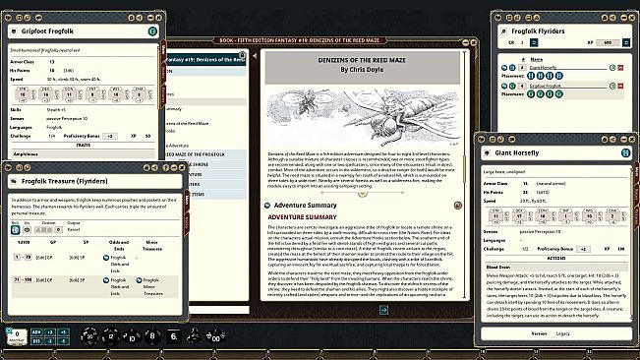
Task: Click the XP value field showing 600
Action: [608, 42]
